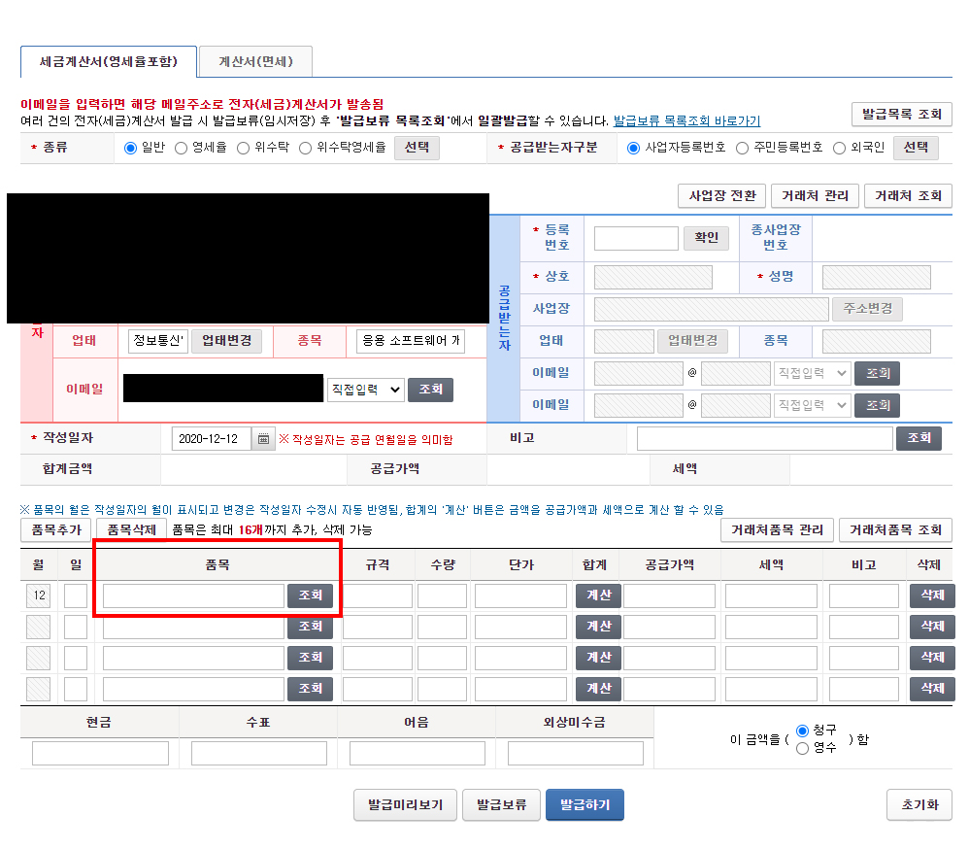Screen dimensions: 969x850
Task: Select the 위수탁 radio button
Action: click(244, 149)
